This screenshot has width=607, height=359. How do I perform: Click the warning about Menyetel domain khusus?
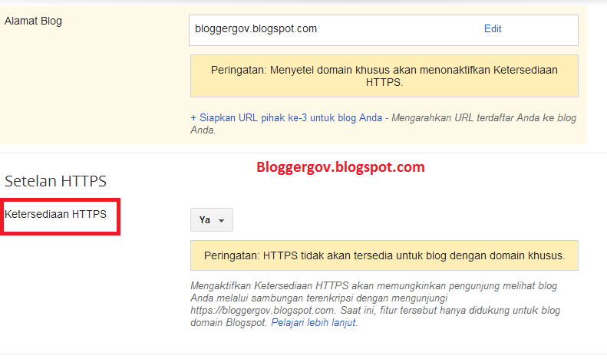[x=384, y=76]
